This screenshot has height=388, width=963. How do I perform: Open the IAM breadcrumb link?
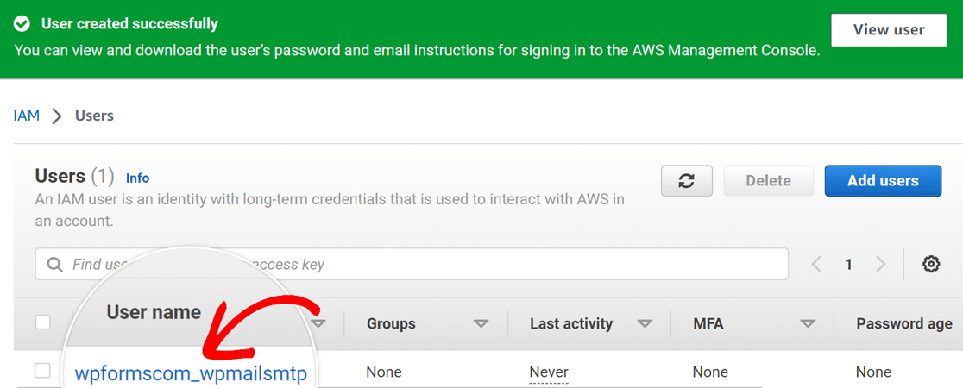tap(27, 116)
